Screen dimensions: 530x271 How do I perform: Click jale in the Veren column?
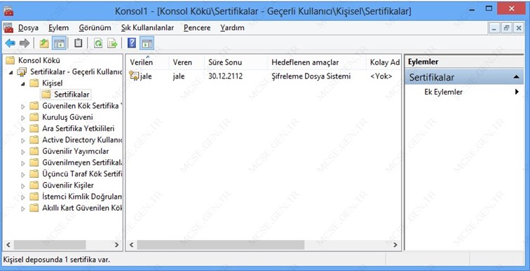(179, 76)
